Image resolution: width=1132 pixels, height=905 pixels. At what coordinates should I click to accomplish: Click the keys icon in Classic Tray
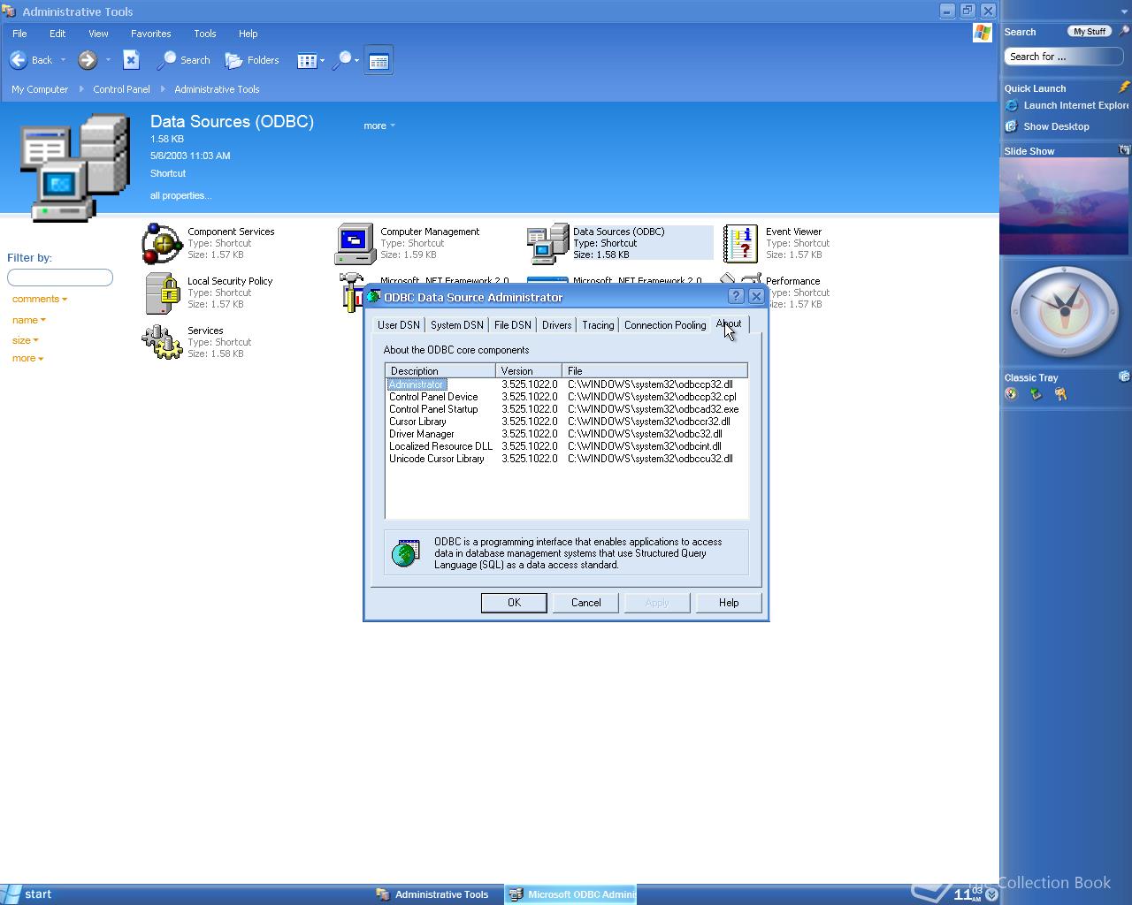[x=1060, y=394]
